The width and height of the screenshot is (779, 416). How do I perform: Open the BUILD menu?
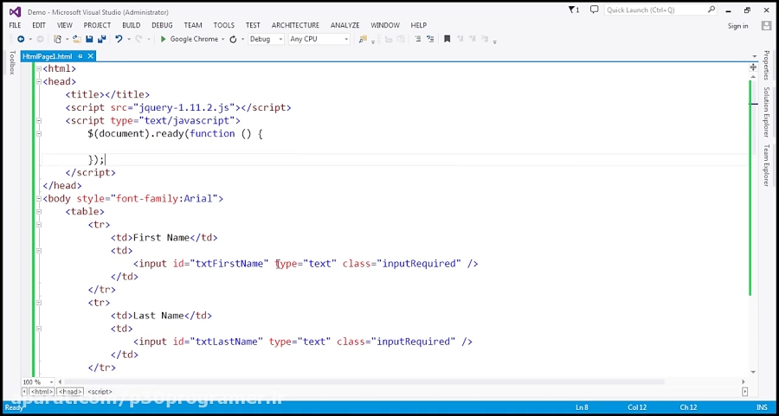point(132,25)
